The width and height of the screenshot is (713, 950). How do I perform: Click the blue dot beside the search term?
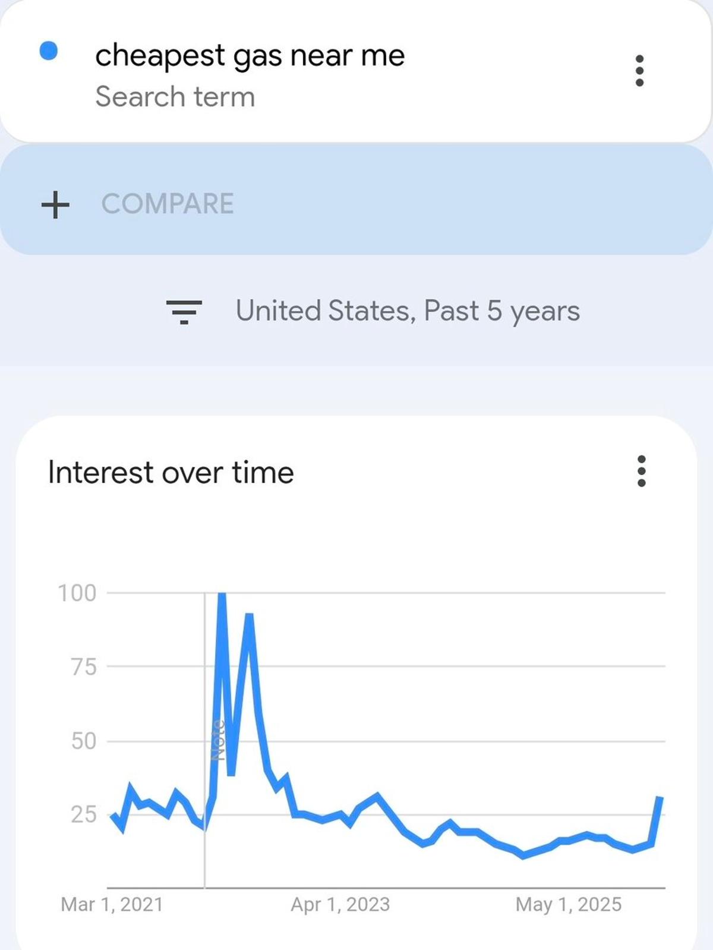point(49,51)
